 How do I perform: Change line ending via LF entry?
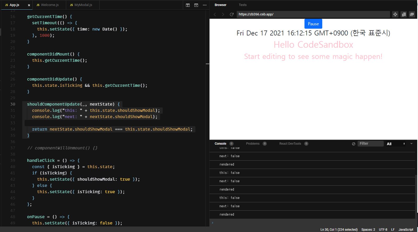pos(393,229)
